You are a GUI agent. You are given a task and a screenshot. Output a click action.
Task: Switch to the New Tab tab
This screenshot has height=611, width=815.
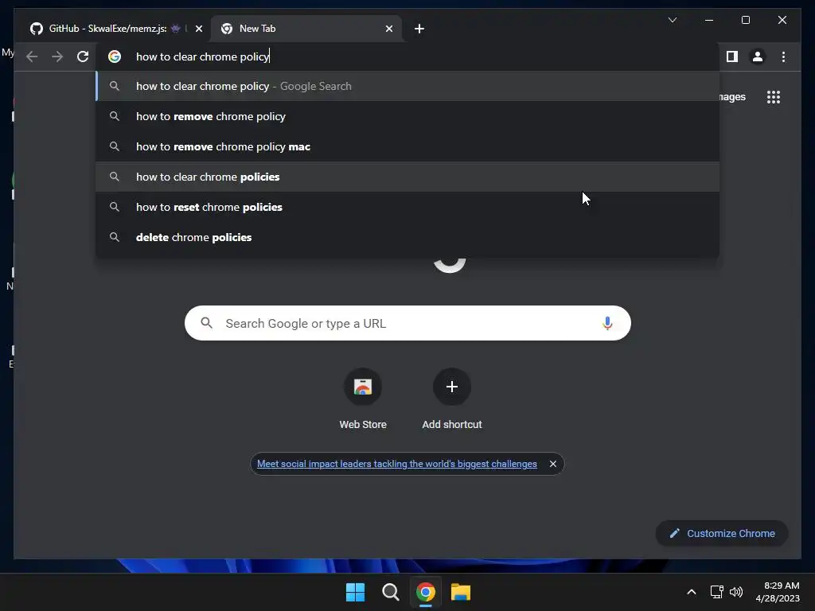pyautogui.click(x=306, y=29)
